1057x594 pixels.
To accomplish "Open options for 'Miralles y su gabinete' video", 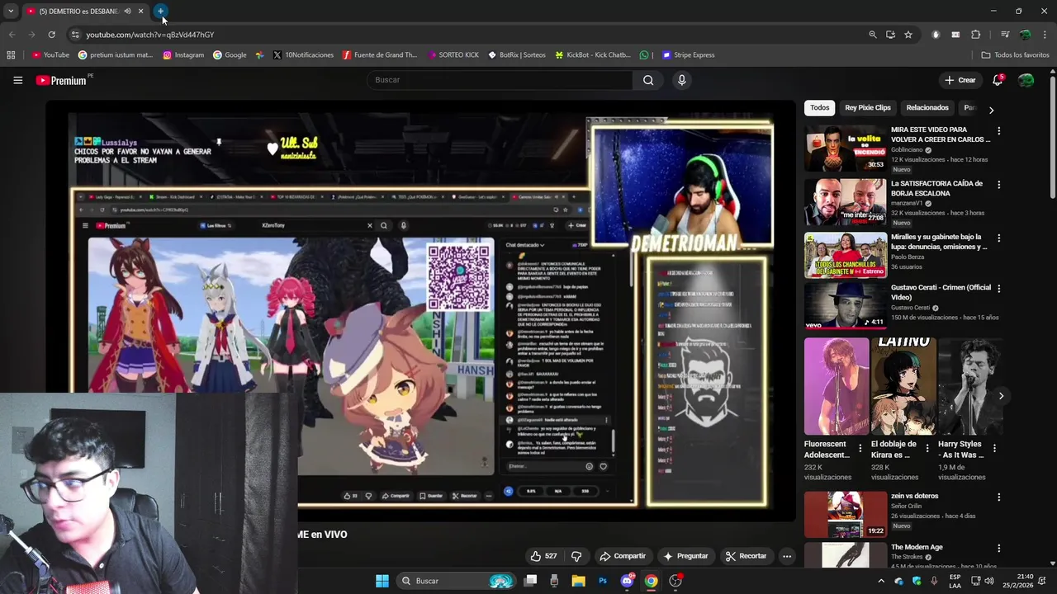I will [x=998, y=238].
